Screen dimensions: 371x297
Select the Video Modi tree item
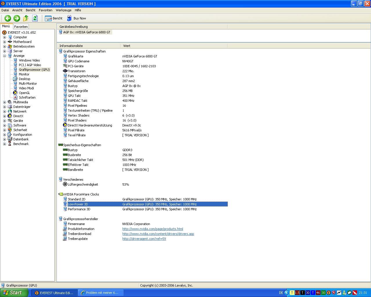tap(26, 88)
